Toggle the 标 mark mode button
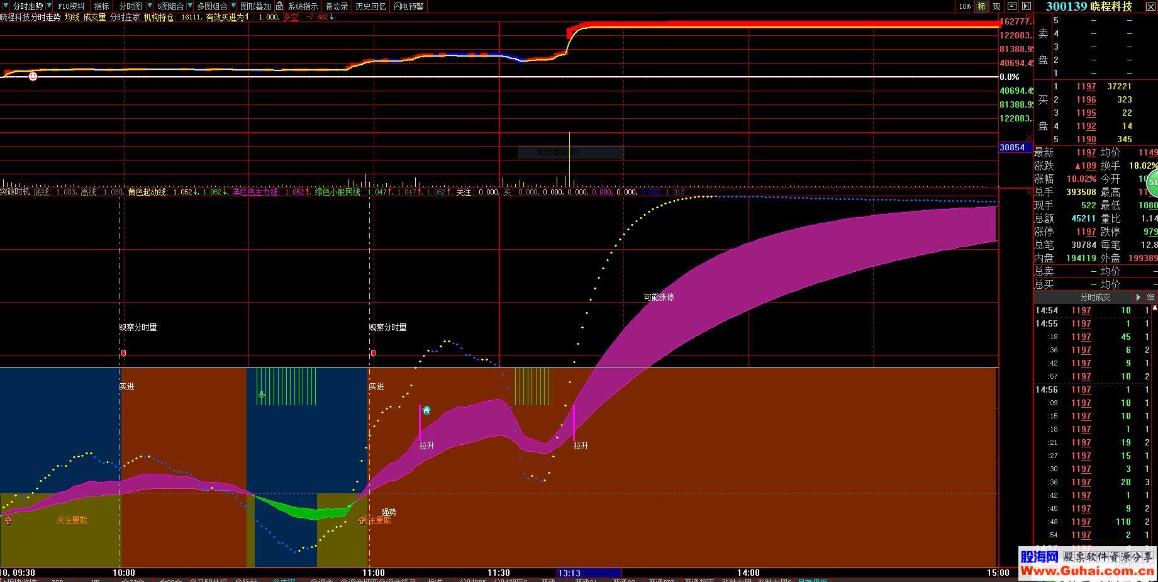The image size is (1158, 582). (x=981, y=6)
